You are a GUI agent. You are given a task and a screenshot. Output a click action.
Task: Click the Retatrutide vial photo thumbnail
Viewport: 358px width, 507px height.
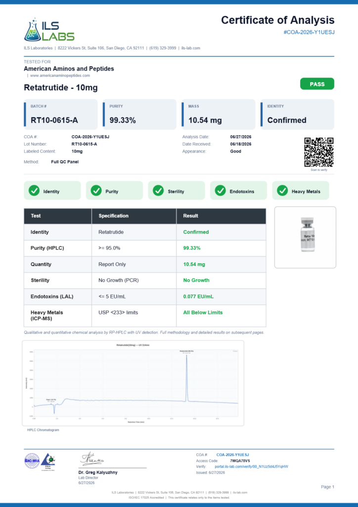tap(306, 237)
